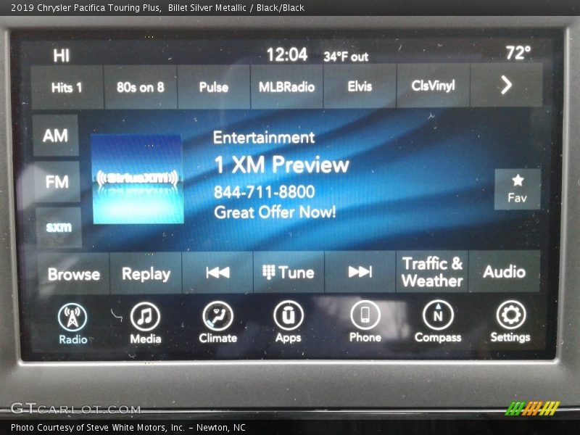
Task: Select the 80s on 8 preset
Action: pos(140,87)
